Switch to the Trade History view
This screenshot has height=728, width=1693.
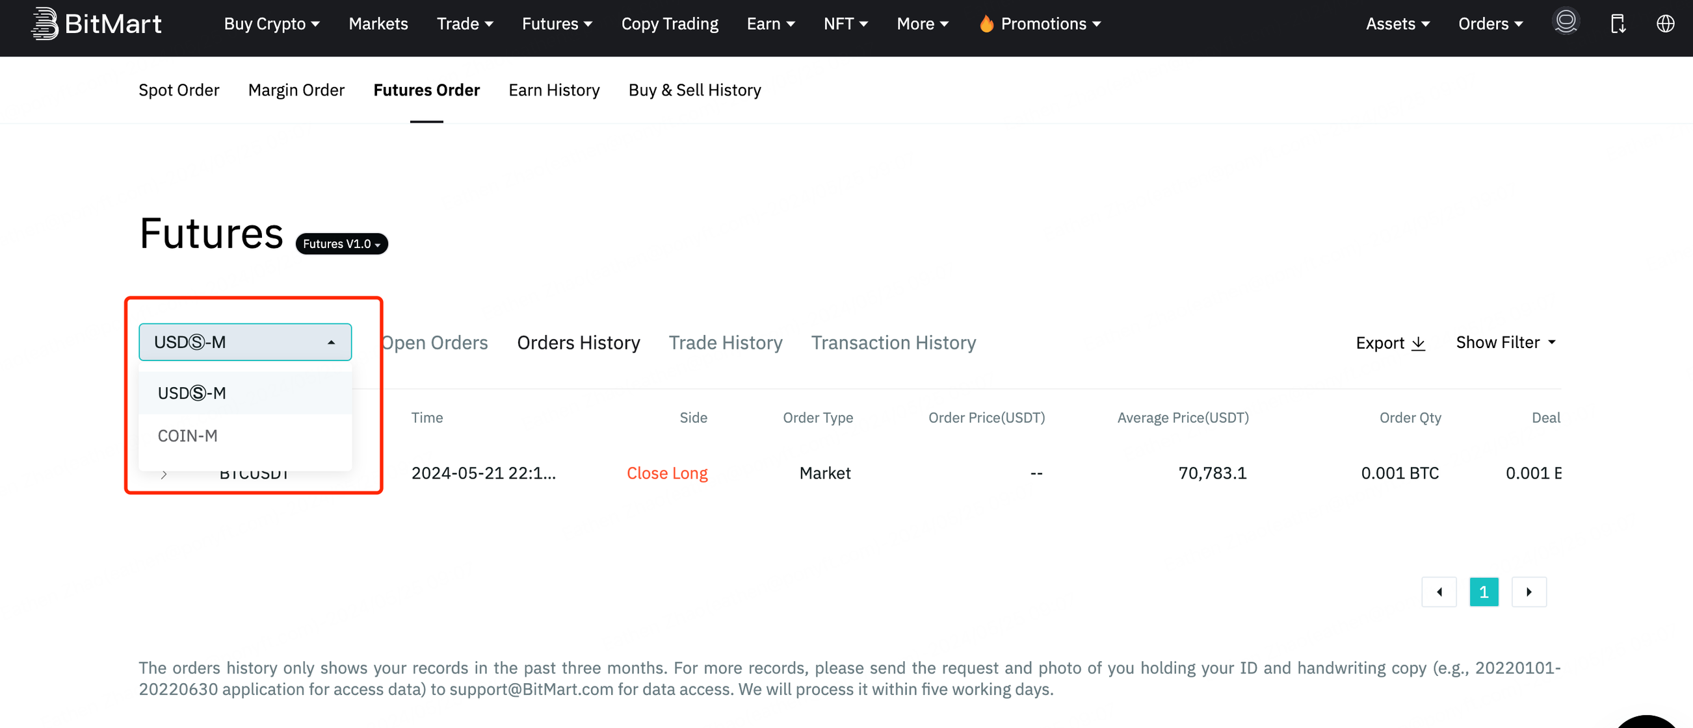point(726,342)
